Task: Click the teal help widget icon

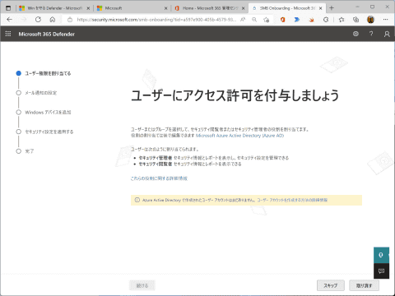Action: [x=381, y=255]
